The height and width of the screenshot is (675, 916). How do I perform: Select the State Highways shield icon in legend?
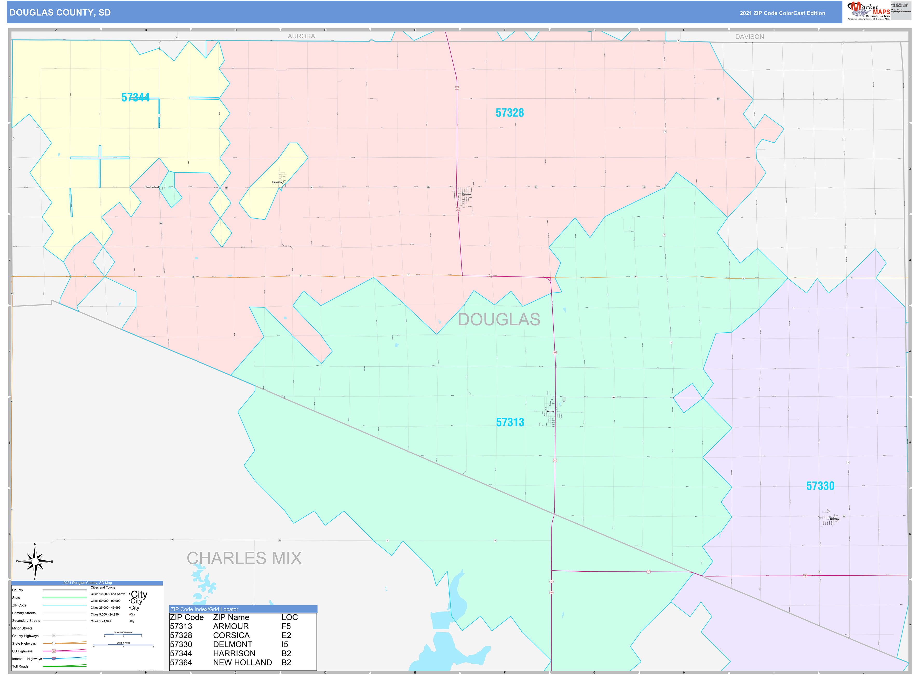53,644
